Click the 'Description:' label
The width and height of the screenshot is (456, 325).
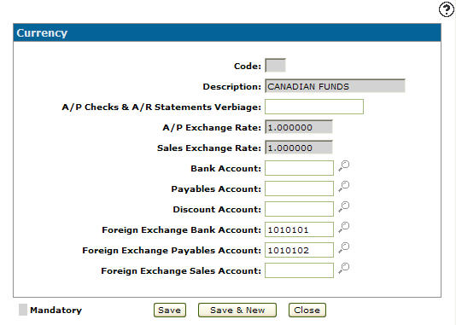tap(232, 86)
